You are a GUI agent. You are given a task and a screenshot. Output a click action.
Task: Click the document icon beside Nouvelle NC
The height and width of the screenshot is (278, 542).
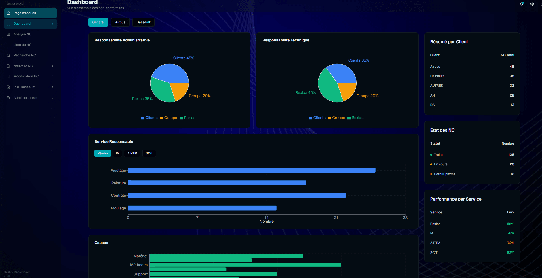(x=9, y=66)
